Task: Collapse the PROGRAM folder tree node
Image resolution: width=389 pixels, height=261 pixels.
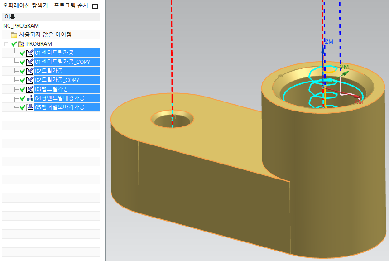Action: point(6,44)
